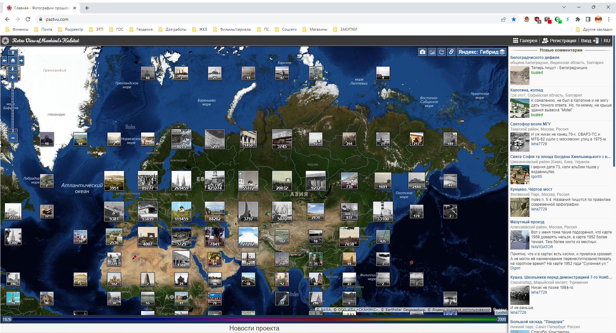Open the Росреестр bookmarks folder

point(71,29)
